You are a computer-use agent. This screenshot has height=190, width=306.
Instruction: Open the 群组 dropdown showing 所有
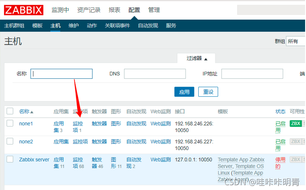click(295, 41)
